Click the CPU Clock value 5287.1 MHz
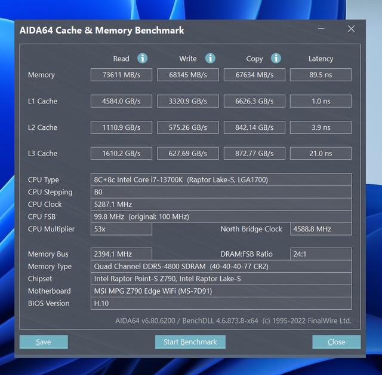Image resolution: width=382 pixels, height=375 pixels. coord(221,205)
